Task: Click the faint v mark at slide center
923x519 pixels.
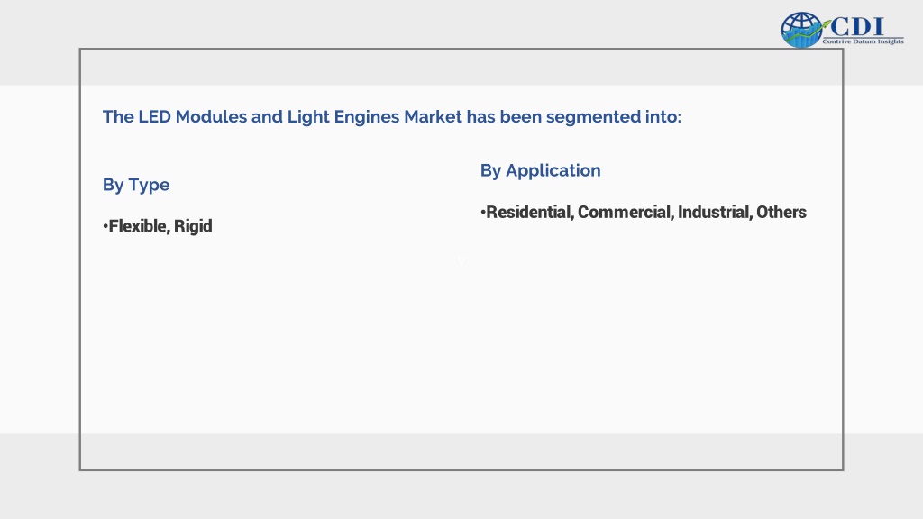Action: point(461,262)
